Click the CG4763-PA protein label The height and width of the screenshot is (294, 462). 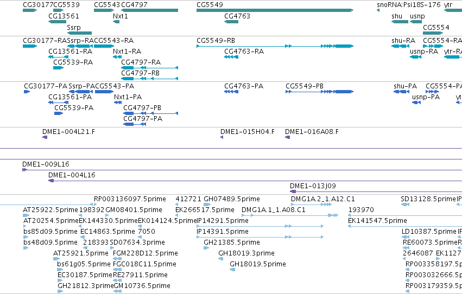click(x=244, y=86)
